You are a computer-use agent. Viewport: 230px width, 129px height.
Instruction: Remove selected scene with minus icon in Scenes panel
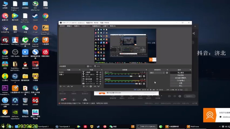[x=64, y=87]
